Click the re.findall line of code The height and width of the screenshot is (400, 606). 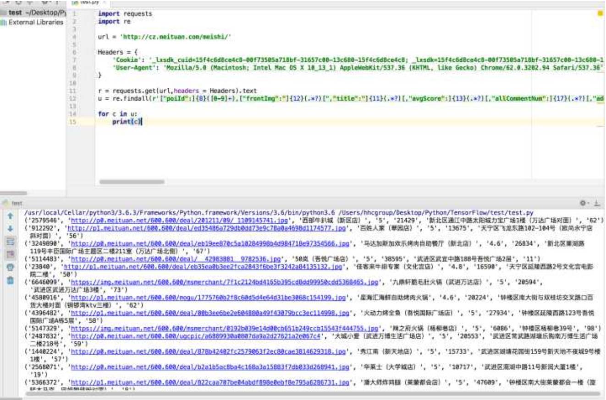pyautogui.click(x=351, y=98)
